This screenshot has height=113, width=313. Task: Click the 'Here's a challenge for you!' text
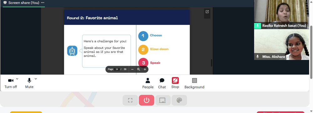pos(105,41)
